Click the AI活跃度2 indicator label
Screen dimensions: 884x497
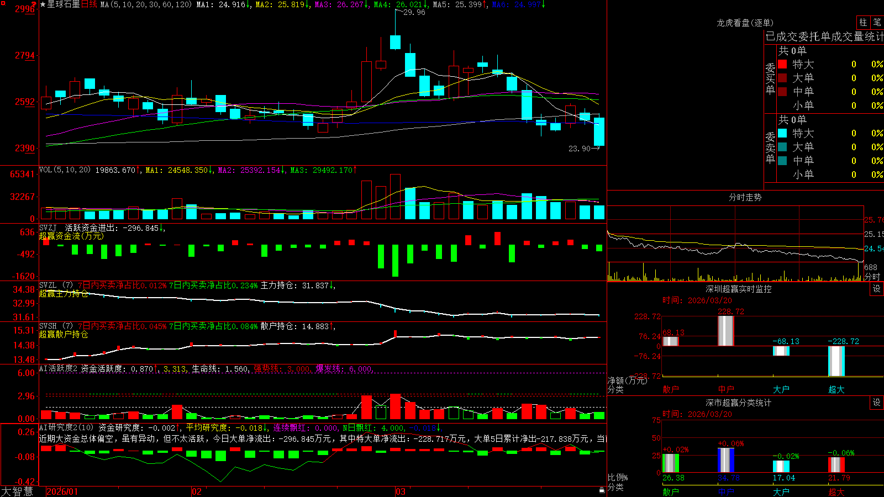[59, 368]
